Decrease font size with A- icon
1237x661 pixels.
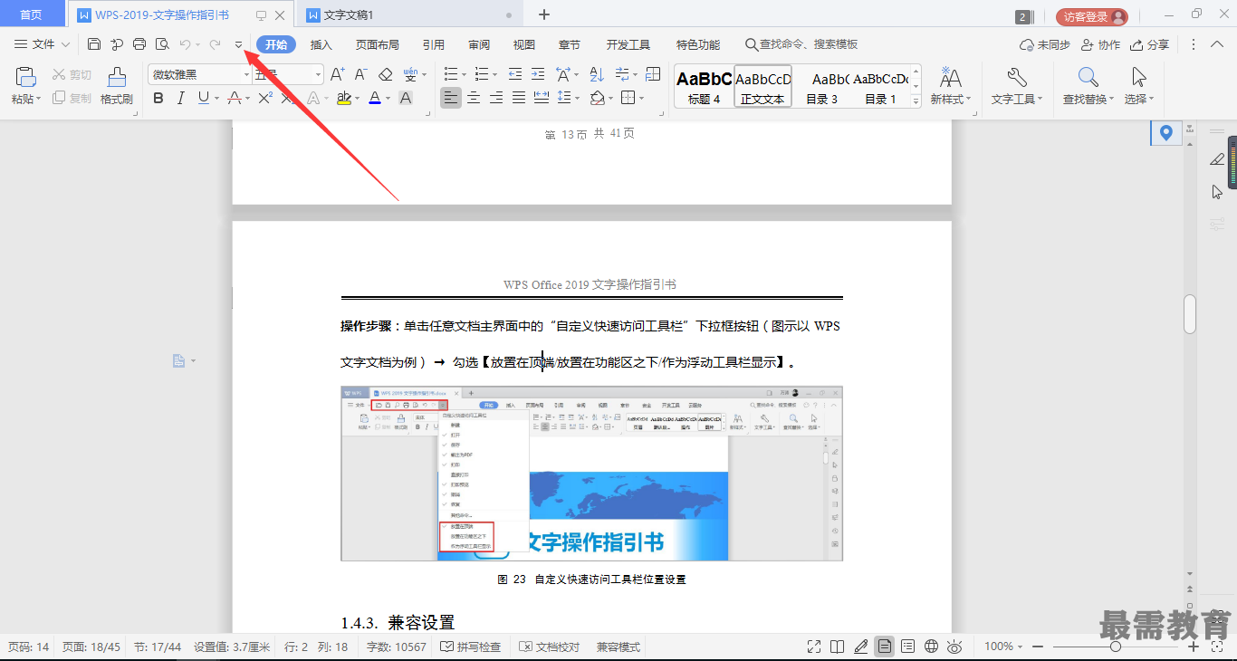360,74
